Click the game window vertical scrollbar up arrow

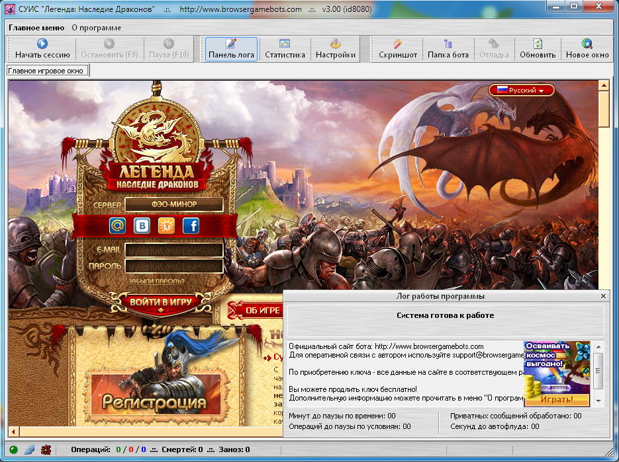coord(604,85)
